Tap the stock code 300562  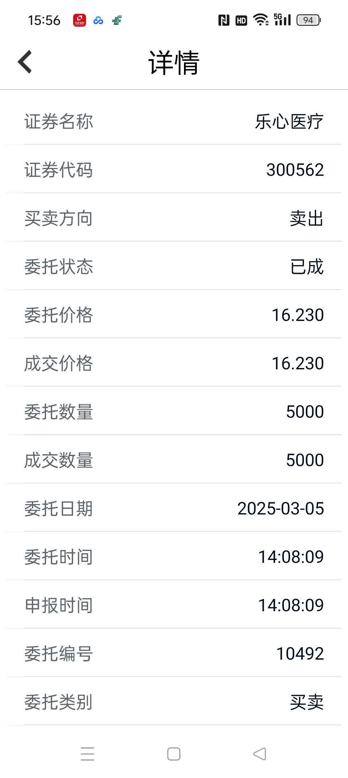tap(295, 170)
